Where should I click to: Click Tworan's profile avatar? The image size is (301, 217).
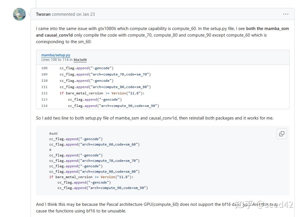point(19,14)
